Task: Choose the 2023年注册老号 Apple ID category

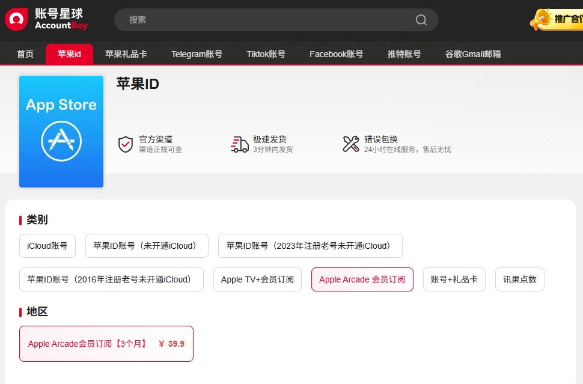Action: (310, 246)
